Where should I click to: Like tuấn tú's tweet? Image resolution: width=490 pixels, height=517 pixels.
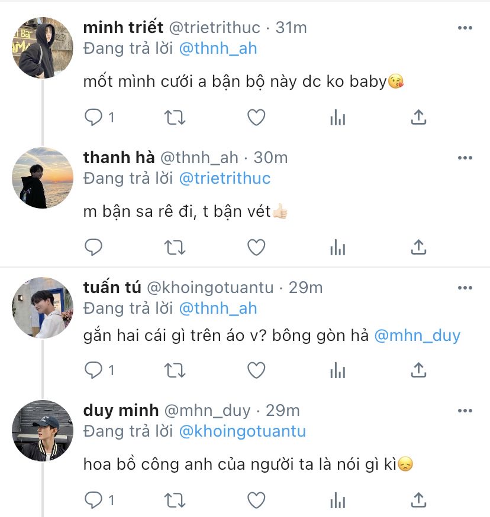point(256,370)
